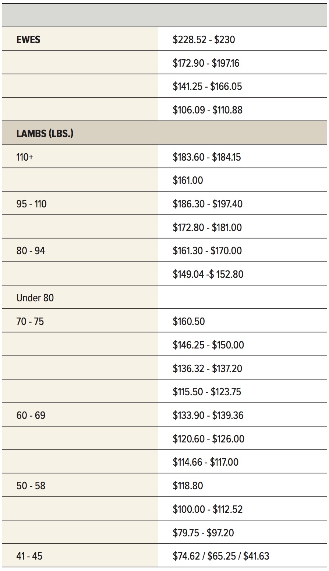Click the 41 - 45 weight label

coord(29,556)
